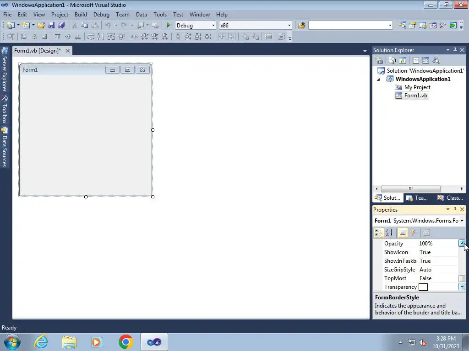Open the File menu
This screenshot has height=351, width=469.
(x=7, y=14)
